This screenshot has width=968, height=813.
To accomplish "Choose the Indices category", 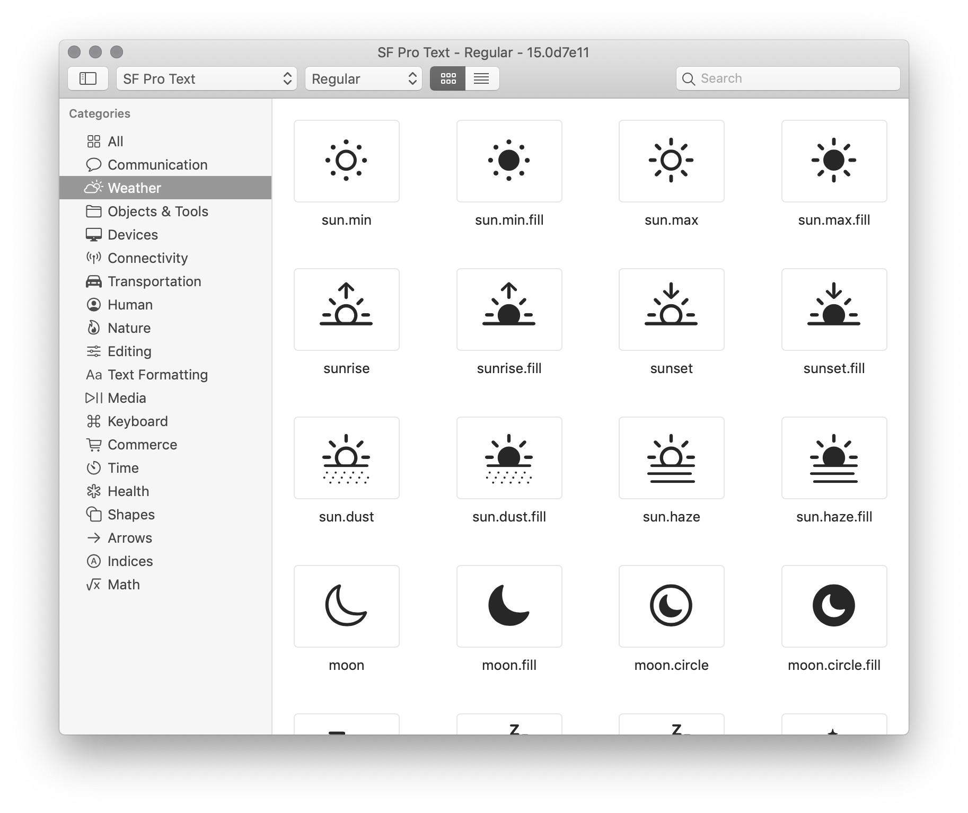I will pos(165,561).
